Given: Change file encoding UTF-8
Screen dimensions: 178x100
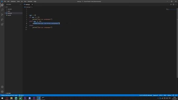Looking at the screenshot, I should point(161,95).
